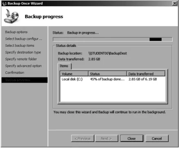Viewport: 180px width, 149px height.
Task: Select the Specify remote folder step
Action: 21,59
